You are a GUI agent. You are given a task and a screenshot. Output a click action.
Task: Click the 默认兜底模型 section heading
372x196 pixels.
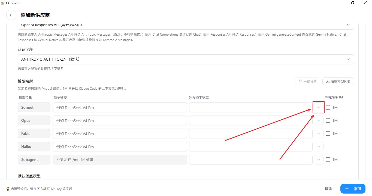(29, 176)
